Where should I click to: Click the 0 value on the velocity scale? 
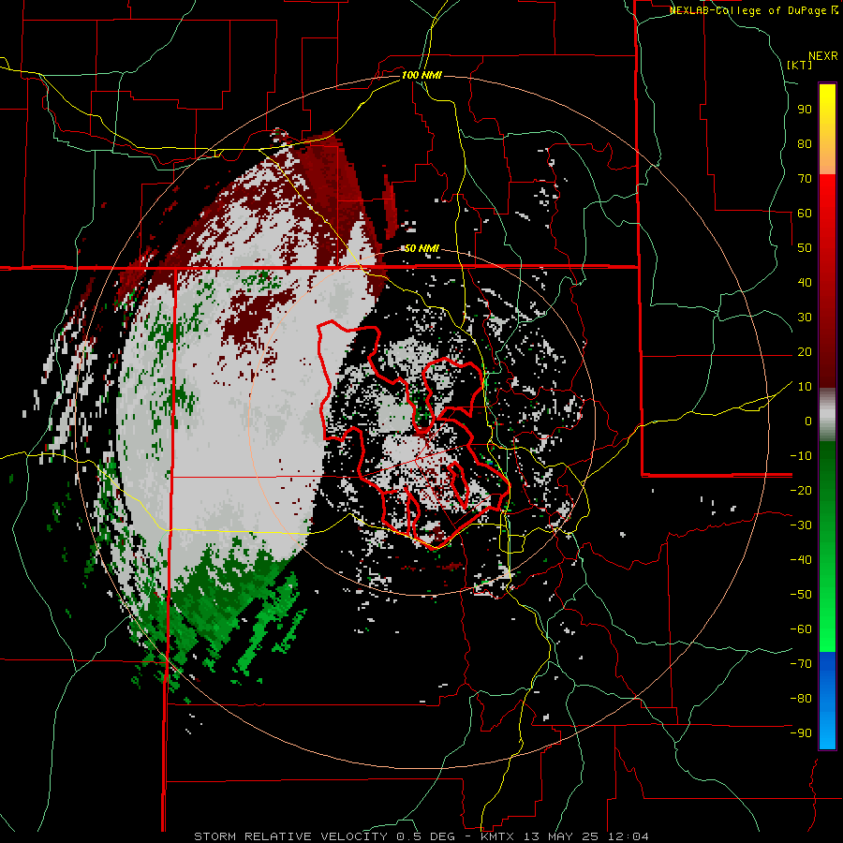pos(808,421)
